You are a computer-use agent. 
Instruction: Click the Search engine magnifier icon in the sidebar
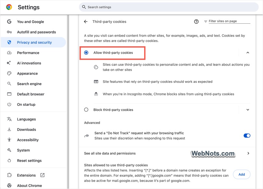(x=9, y=84)
